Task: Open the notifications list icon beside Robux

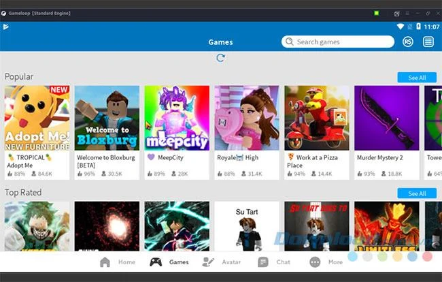Action: coord(428,42)
